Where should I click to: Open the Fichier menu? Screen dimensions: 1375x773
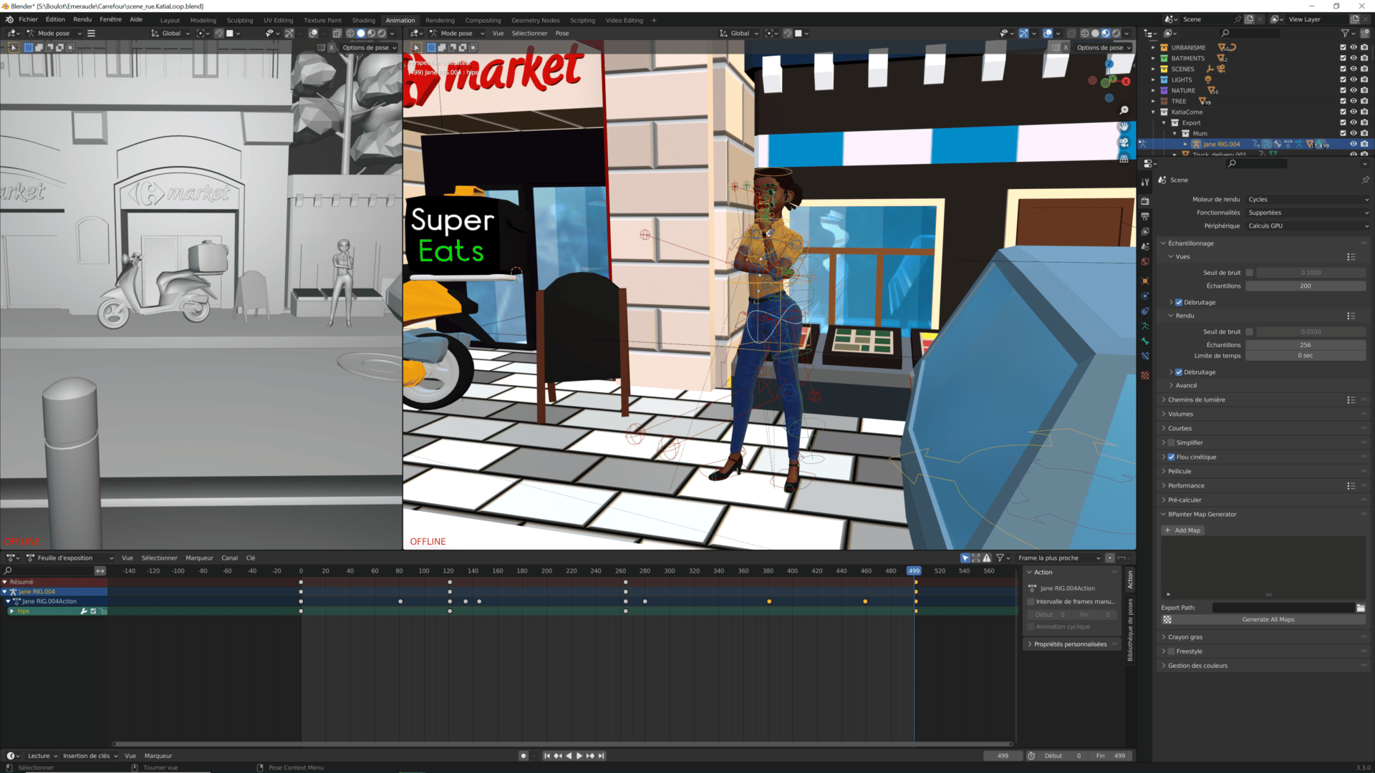click(x=28, y=20)
